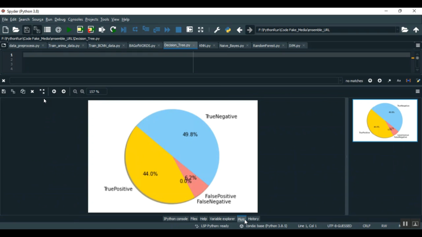Image resolution: width=422 pixels, height=237 pixels.
Task: Open the Debug menu
Action: coord(60,19)
